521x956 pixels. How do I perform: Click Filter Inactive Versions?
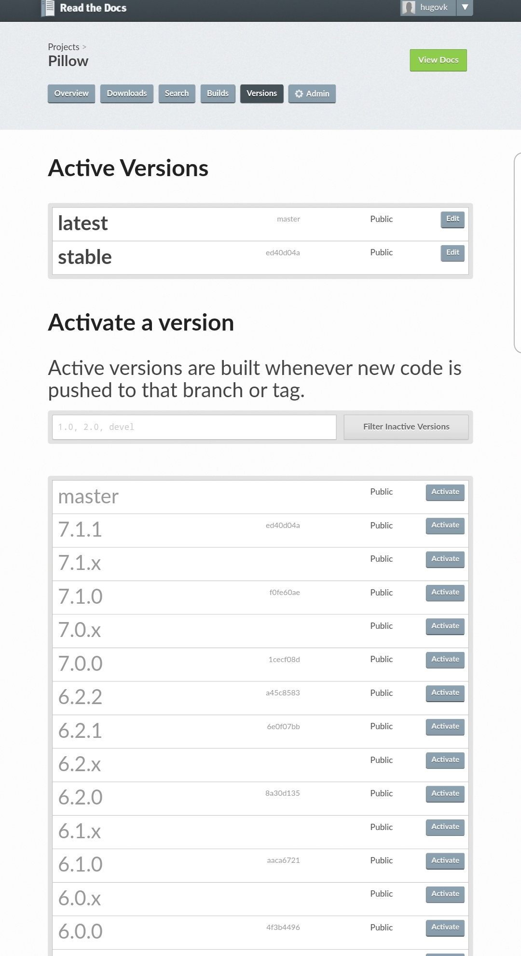[406, 427]
